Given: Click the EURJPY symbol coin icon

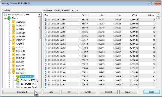Looking at the screenshot, I should click(14, 66).
